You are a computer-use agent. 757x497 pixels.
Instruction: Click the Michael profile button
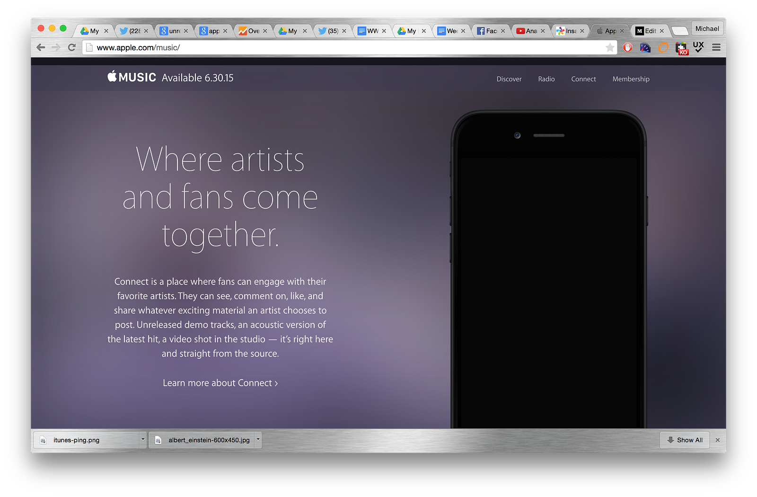(707, 29)
